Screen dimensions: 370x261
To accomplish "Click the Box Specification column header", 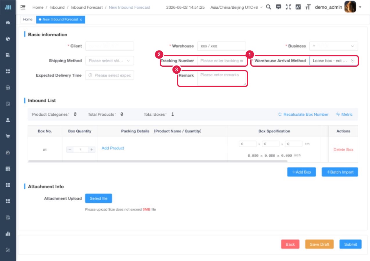I will 274,131.
